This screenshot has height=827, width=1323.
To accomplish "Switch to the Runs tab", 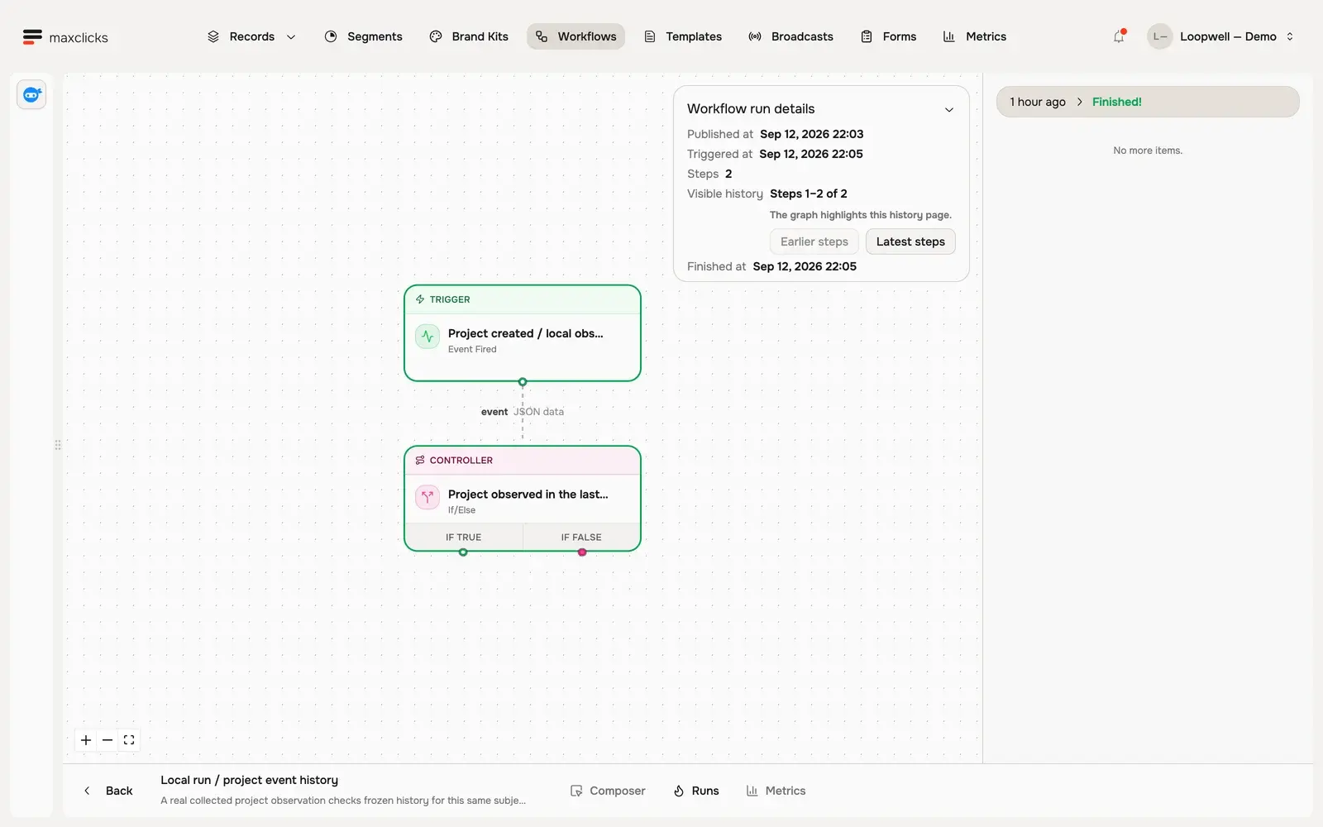I will 696,791.
